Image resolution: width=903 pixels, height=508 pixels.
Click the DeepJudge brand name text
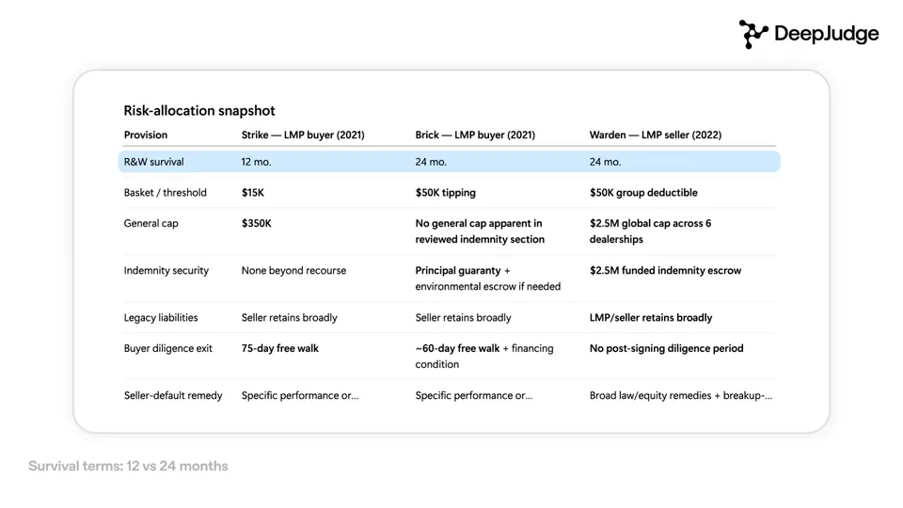[x=827, y=34]
